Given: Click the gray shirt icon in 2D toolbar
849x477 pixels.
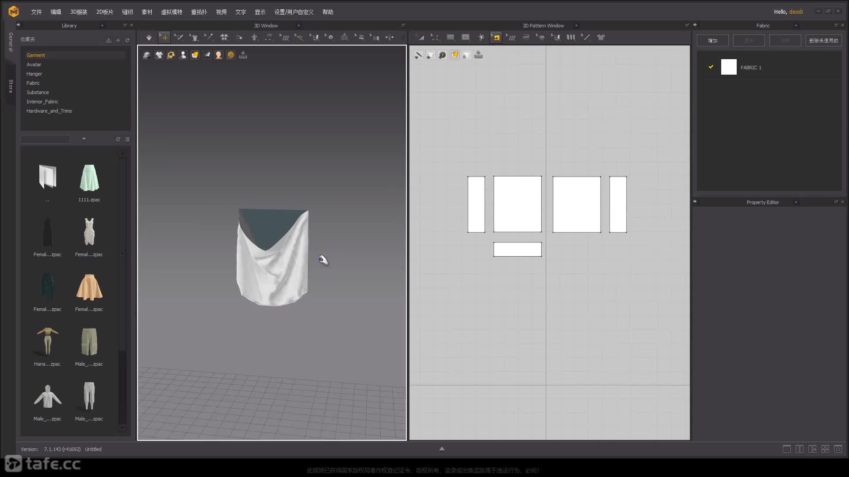Looking at the screenshot, I should 601,38.
